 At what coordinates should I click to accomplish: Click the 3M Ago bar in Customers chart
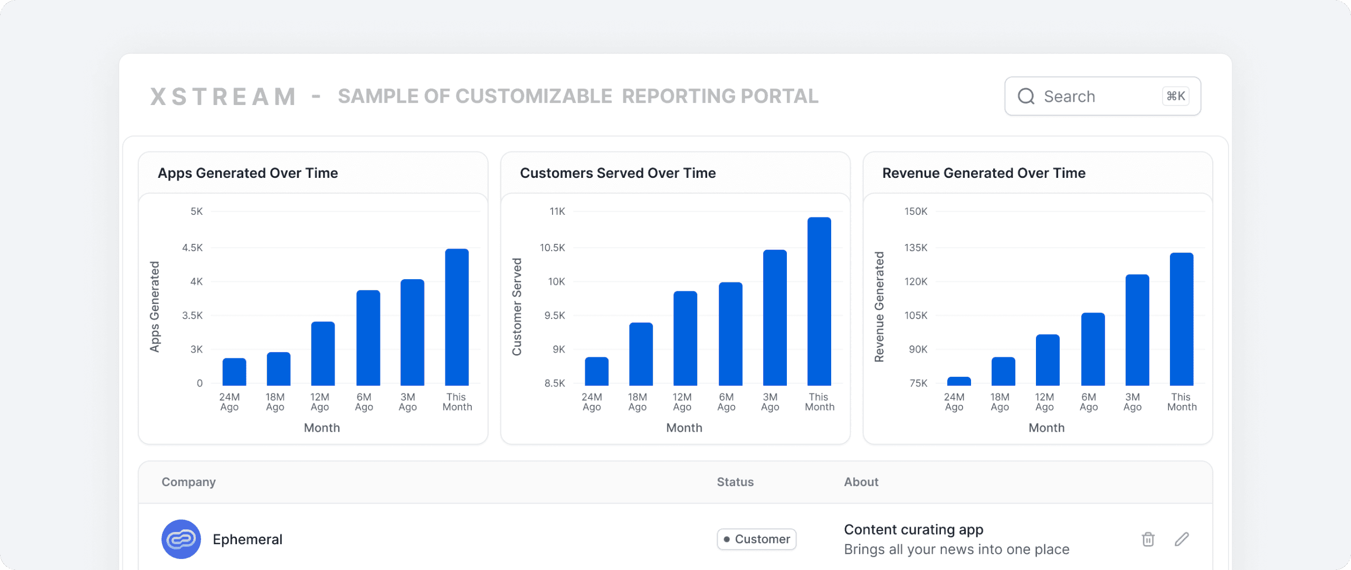(775, 318)
